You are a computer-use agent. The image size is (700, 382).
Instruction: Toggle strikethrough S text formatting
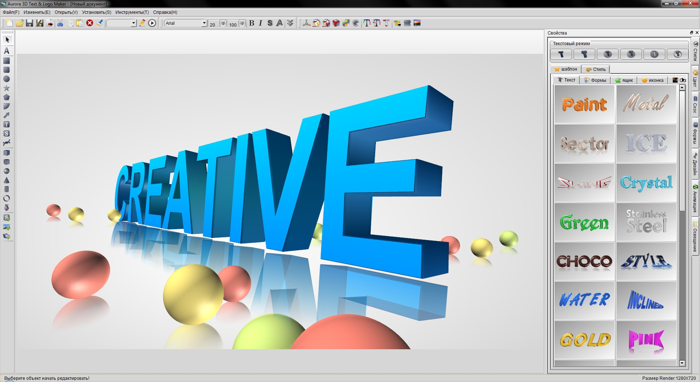pyautogui.click(x=270, y=23)
